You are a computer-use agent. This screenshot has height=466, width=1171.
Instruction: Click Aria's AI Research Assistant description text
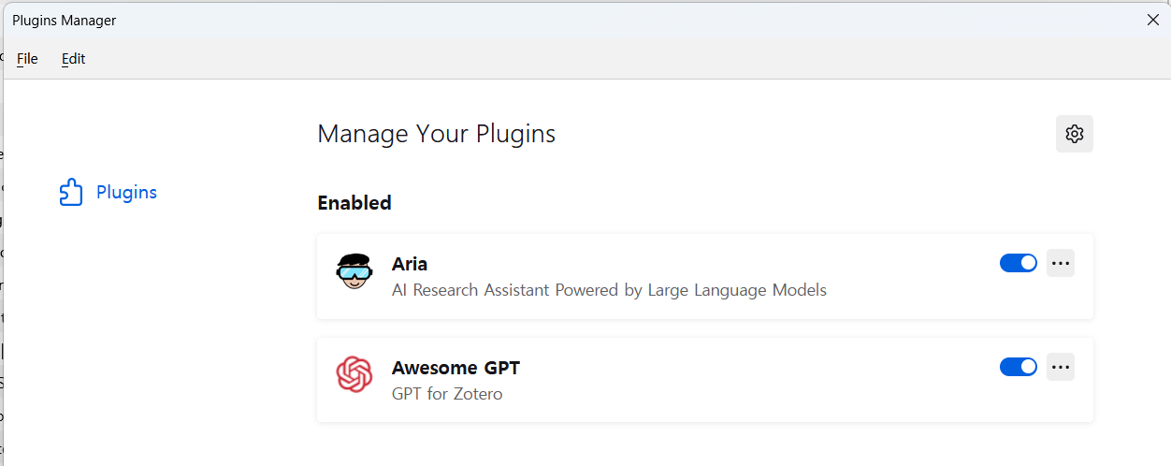(x=609, y=290)
